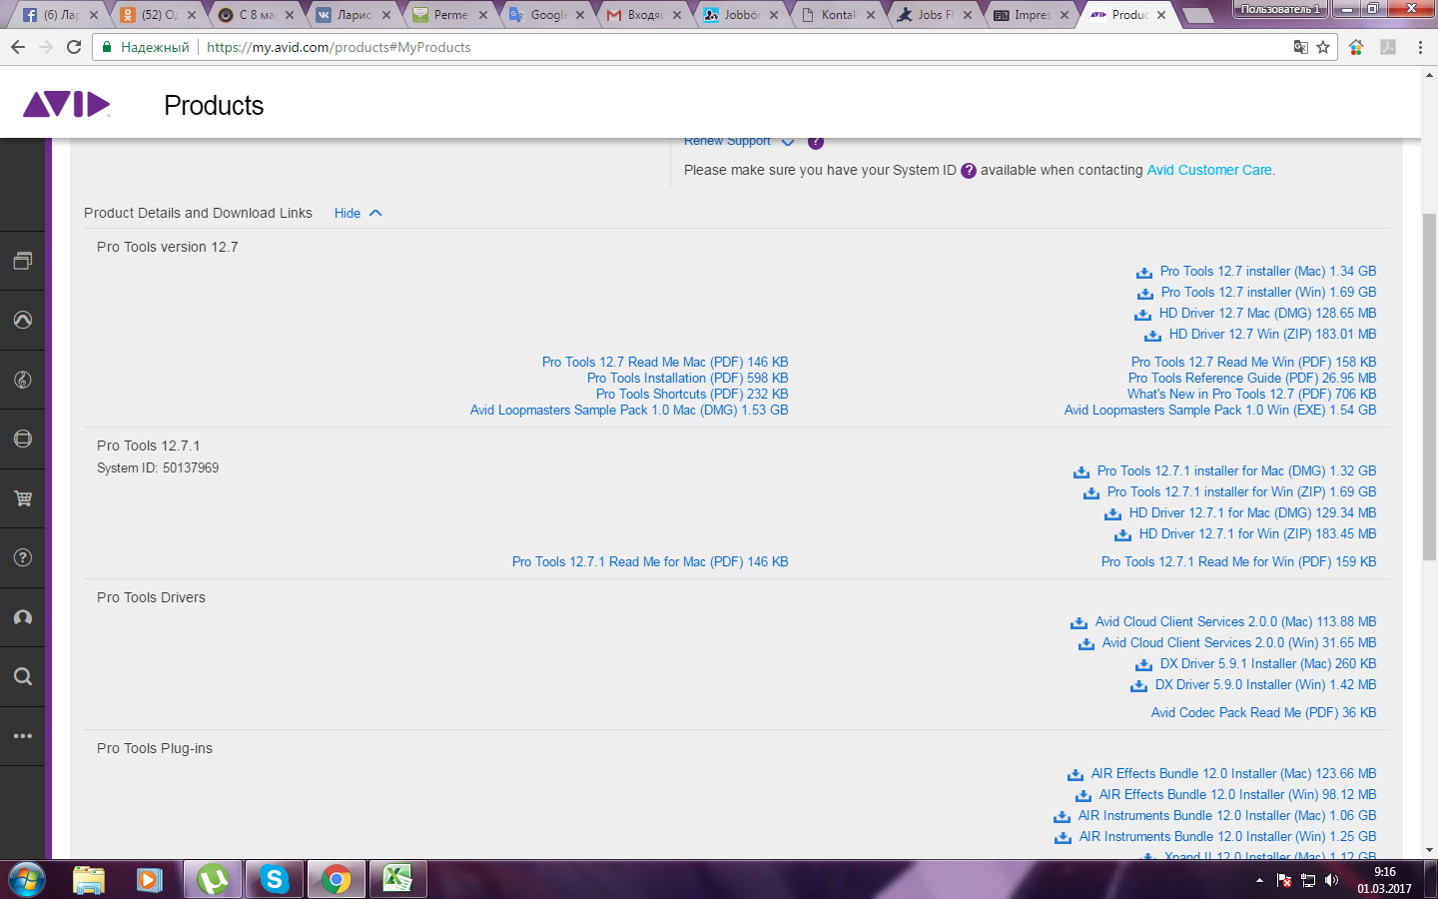The height and width of the screenshot is (899, 1438).
Task: Click download icon for HD Driver 12.7 Mac
Action: point(1143,315)
